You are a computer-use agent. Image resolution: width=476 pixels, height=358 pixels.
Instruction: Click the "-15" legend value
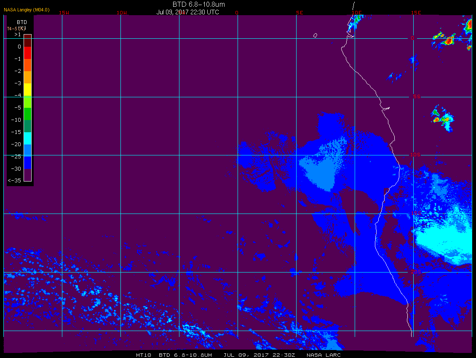16,132
